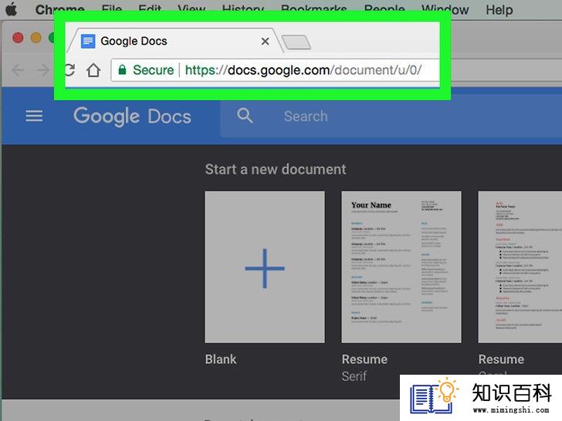
Task: Open the third Resume template thumbnail
Action: (520, 267)
